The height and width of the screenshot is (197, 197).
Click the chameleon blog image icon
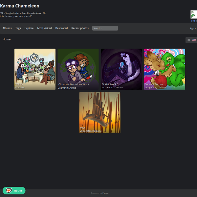click(x=194, y=14)
